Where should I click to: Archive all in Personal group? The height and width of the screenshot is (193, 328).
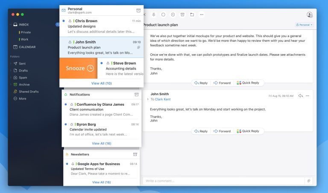click(x=138, y=10)
